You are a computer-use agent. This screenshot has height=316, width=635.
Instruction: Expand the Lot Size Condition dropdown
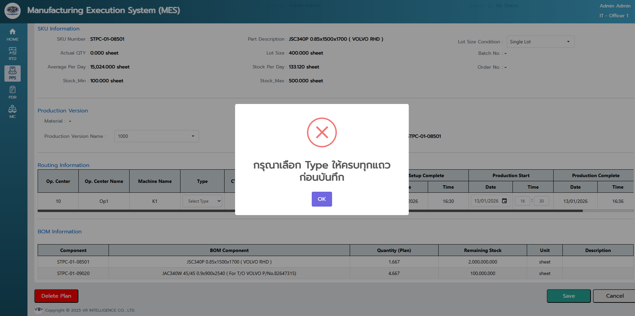click(x=540, y=42)
